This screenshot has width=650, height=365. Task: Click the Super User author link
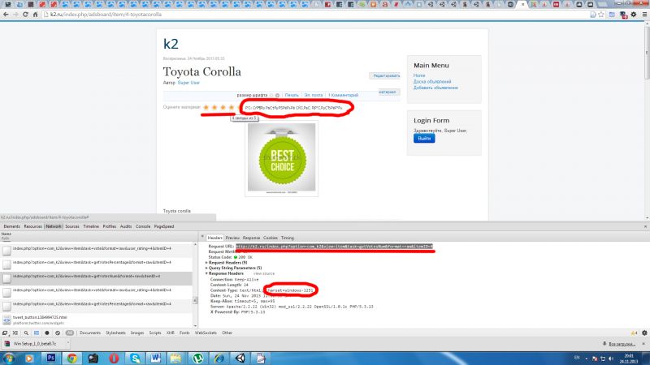[x=188, y=83]
